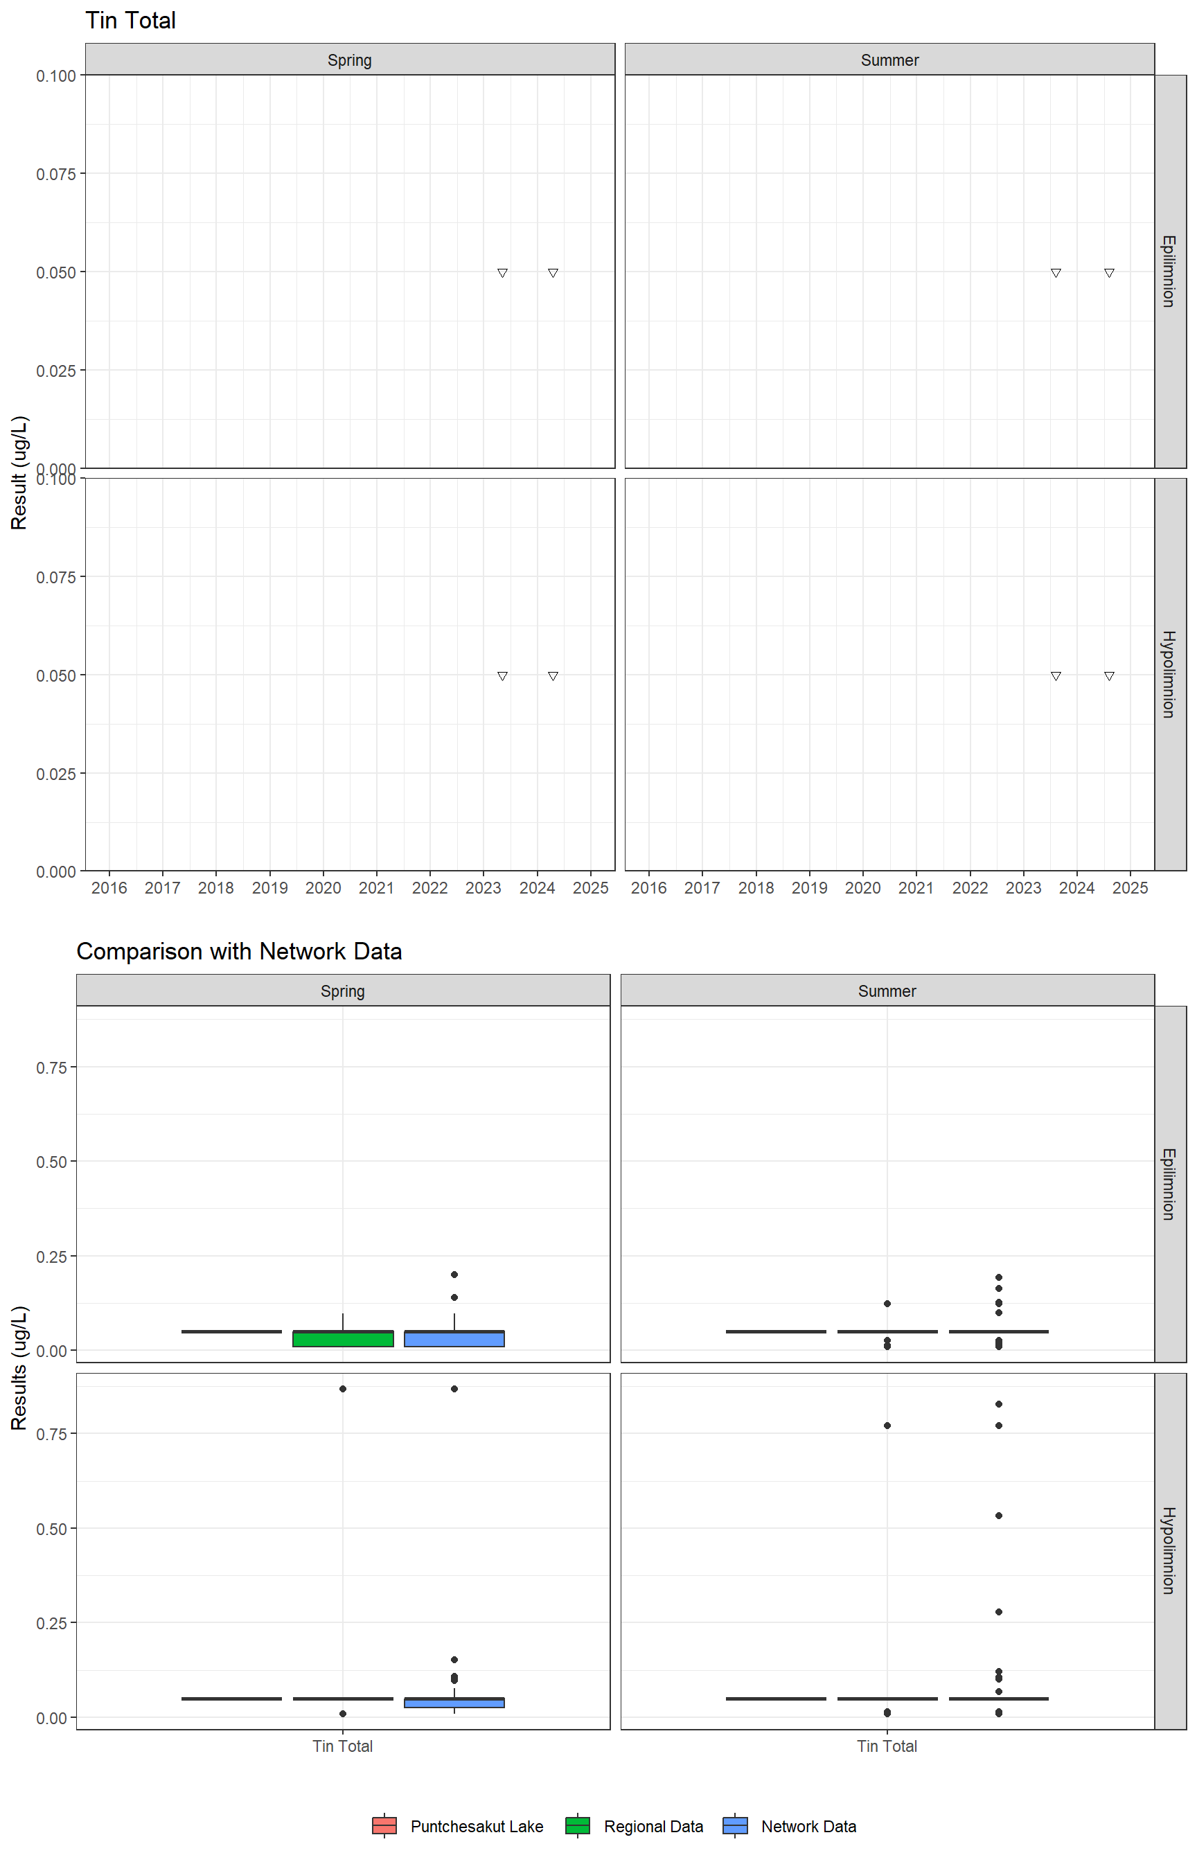Screen dimensions: 1197x1862
Task: Click the 0.50 y-axis label in comparison Hypolimnion
Action: pos(51,1529)
